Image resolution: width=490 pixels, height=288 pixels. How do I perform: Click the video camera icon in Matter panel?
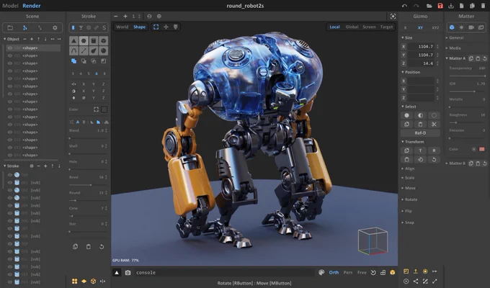(471, 27)
